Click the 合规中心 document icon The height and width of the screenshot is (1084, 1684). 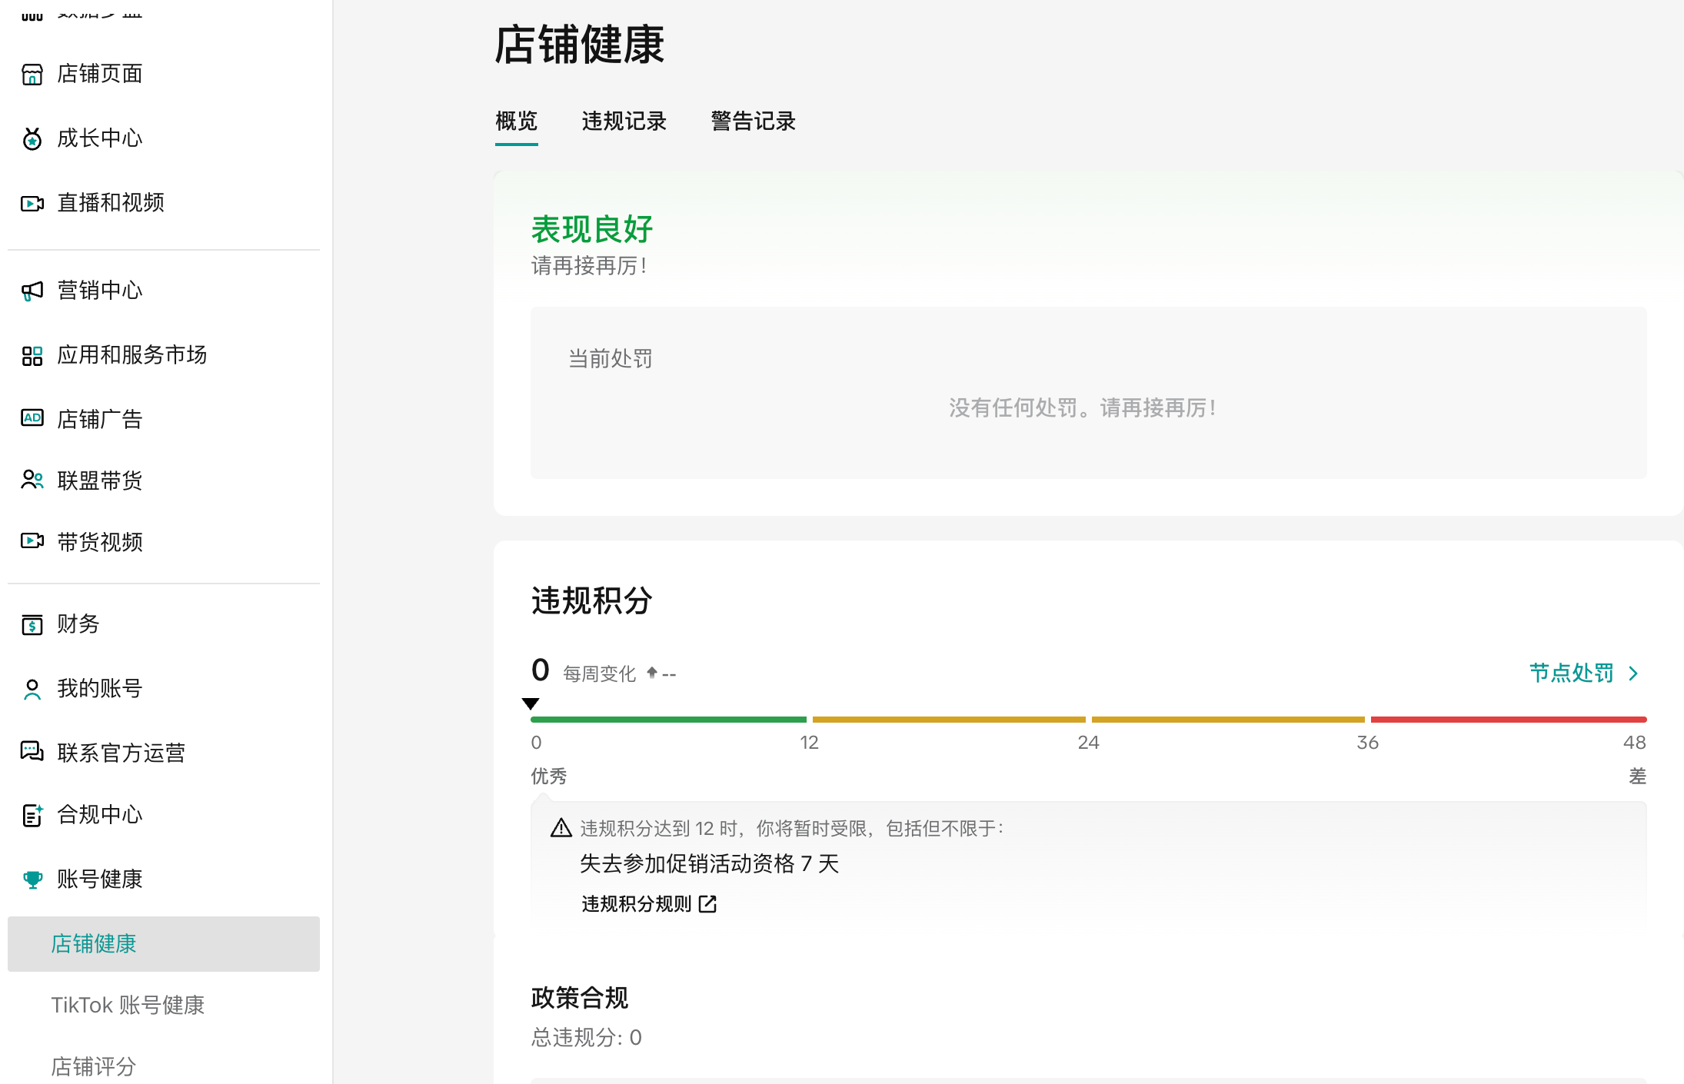click(x=32, y=816)
